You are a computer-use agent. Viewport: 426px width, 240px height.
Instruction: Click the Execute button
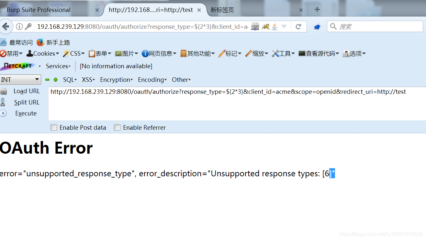(26, 113)
